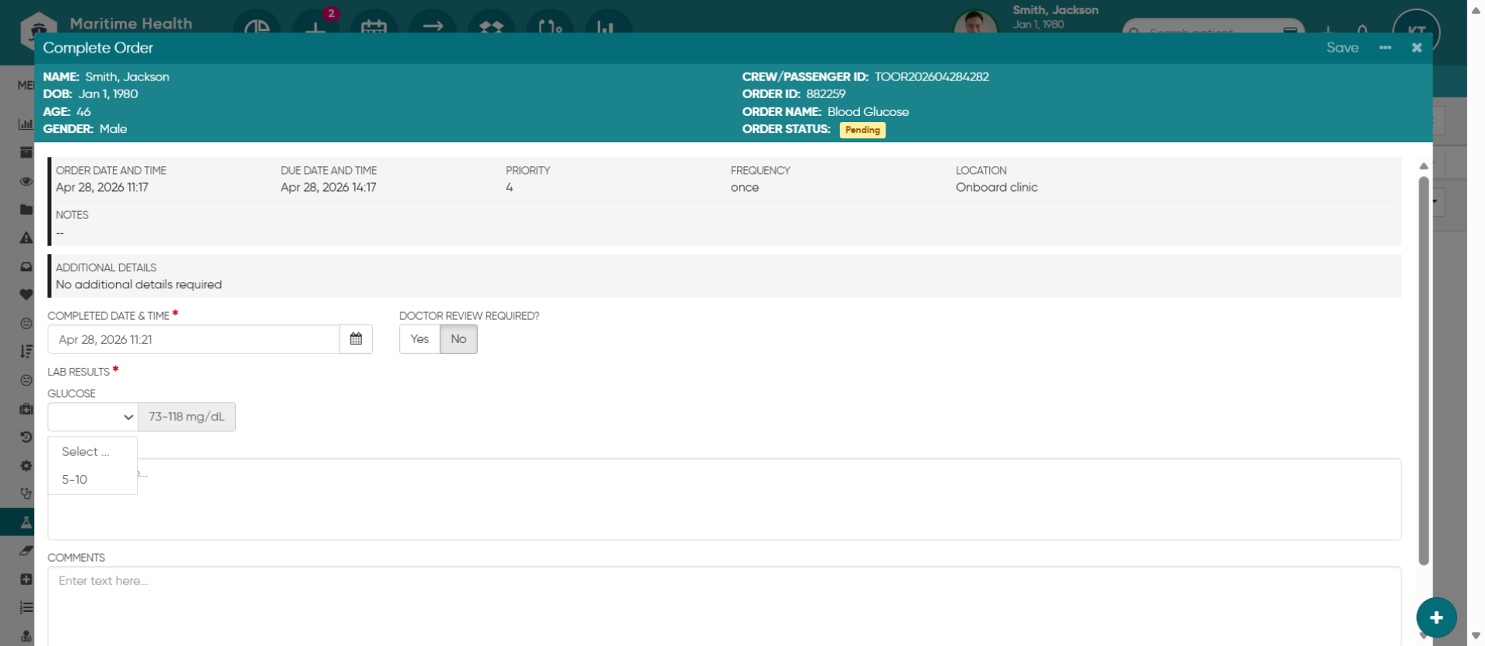
Task: Close the Complete Order dialog
Action: 1417,48
